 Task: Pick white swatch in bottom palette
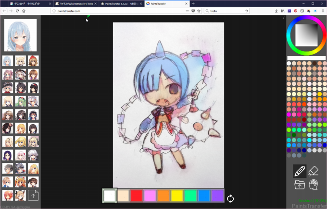point(110,196)
